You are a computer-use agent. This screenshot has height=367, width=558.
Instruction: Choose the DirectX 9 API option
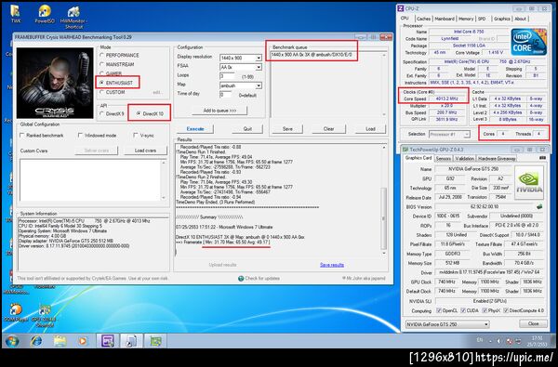[101, 113]
